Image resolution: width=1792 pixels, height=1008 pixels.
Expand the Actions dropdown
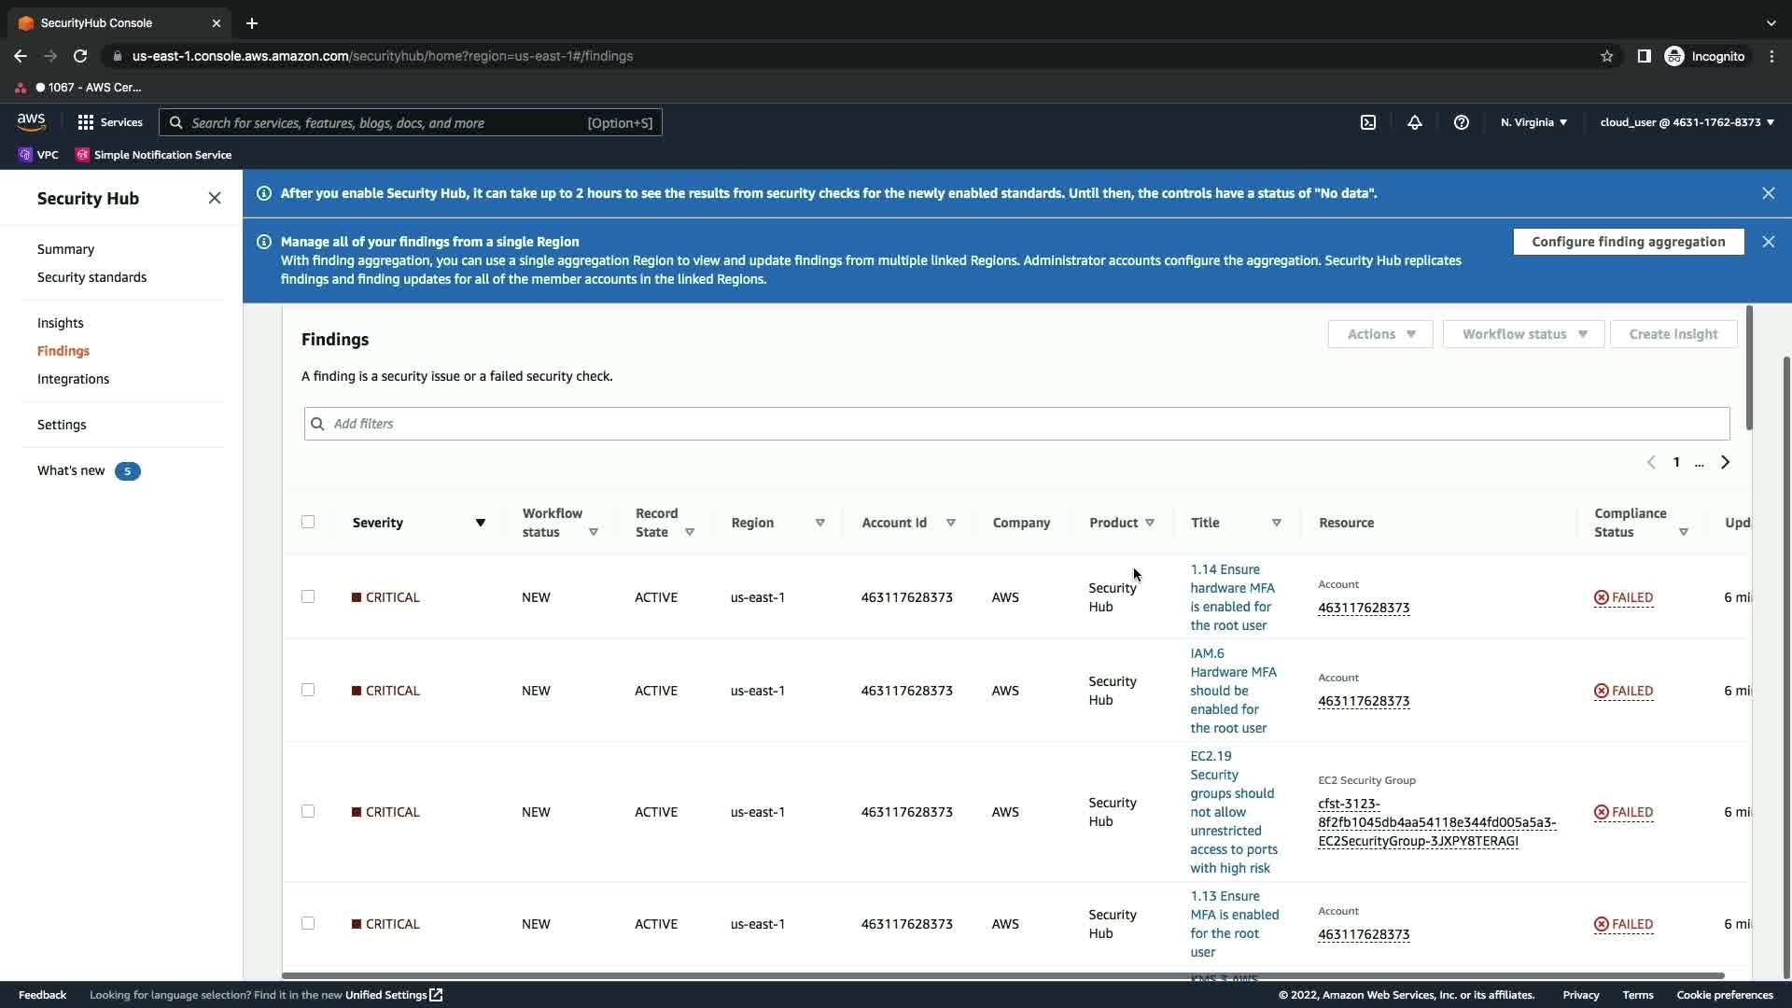coord(1379,334)
